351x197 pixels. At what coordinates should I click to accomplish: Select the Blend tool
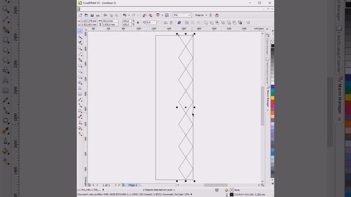click(80, 111)
